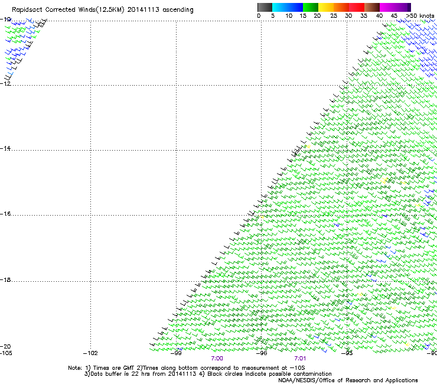Click the '-18' latitude axis label

5,279
